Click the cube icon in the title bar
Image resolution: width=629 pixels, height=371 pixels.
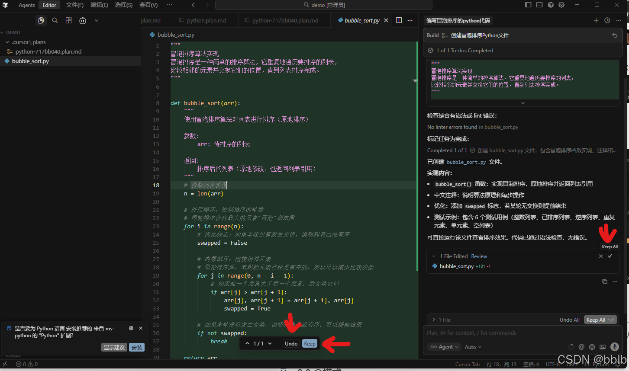pos(551,5)
